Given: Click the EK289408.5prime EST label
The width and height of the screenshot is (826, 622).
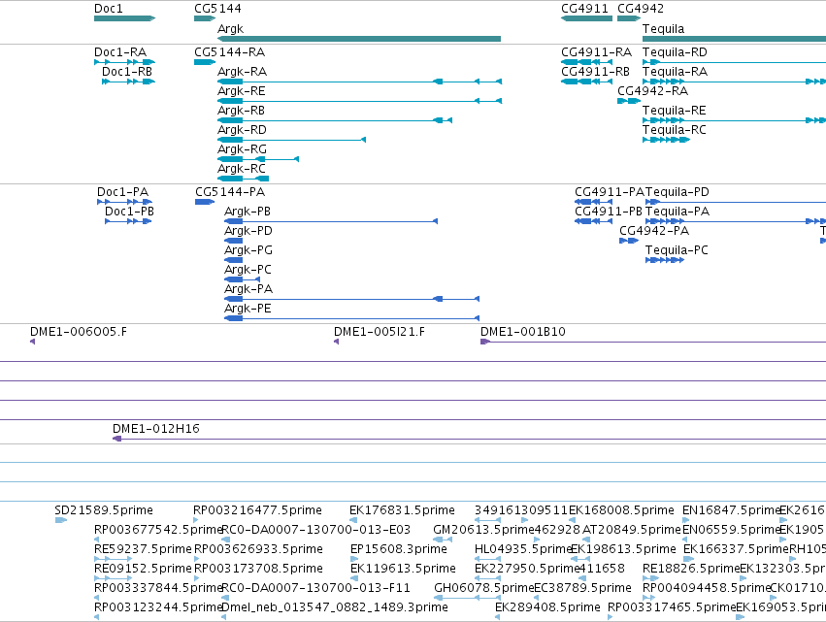Looking at the screenshot, I should pyautogui.click(x=547, y=607).
